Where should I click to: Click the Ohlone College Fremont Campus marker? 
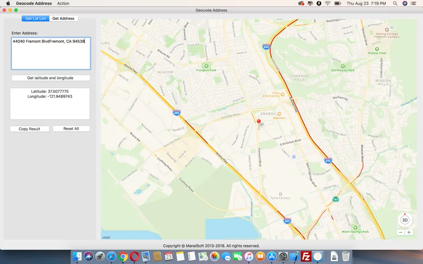point(387,30)
